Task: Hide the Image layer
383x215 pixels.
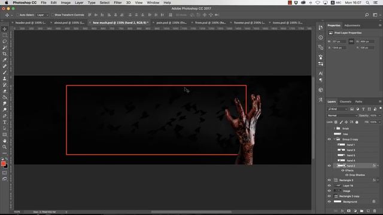Action: [329, 191]
